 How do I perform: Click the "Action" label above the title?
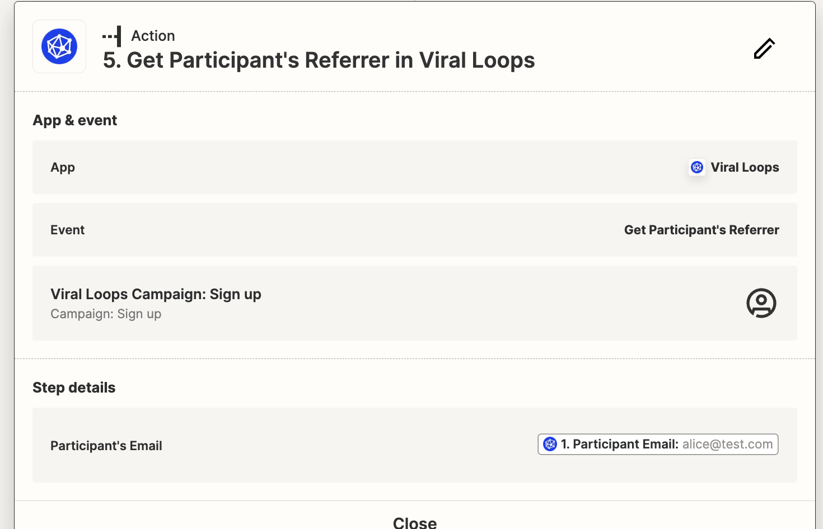point(153,36)
